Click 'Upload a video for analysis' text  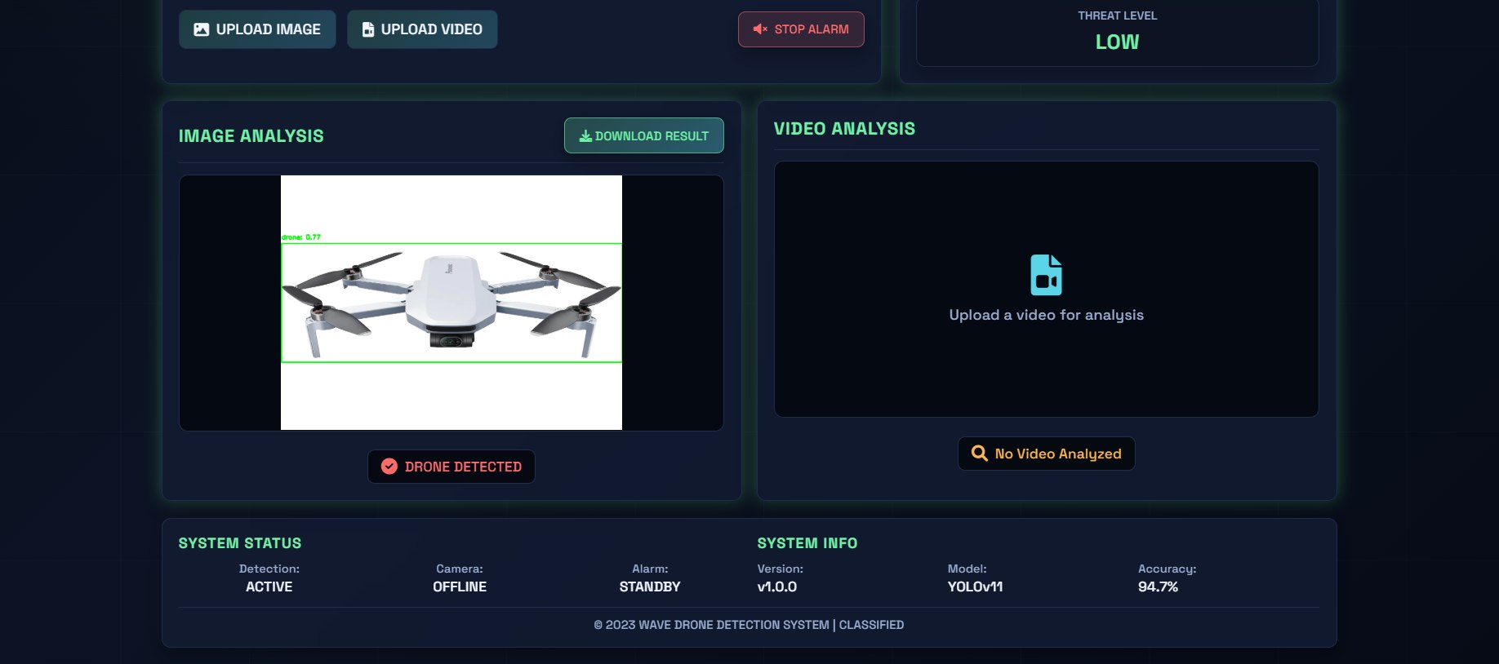click(1046, 315)
